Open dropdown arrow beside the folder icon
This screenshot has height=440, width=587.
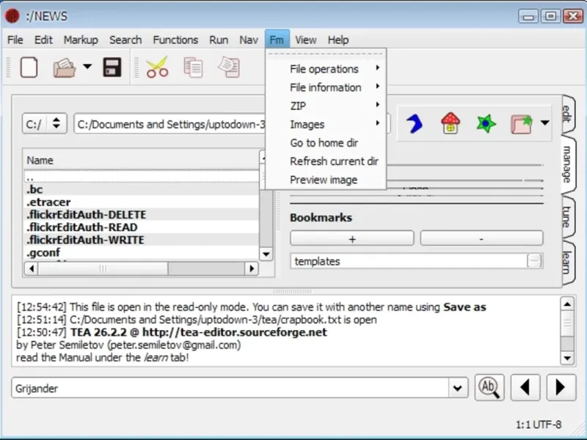click(x=544, y=122)
